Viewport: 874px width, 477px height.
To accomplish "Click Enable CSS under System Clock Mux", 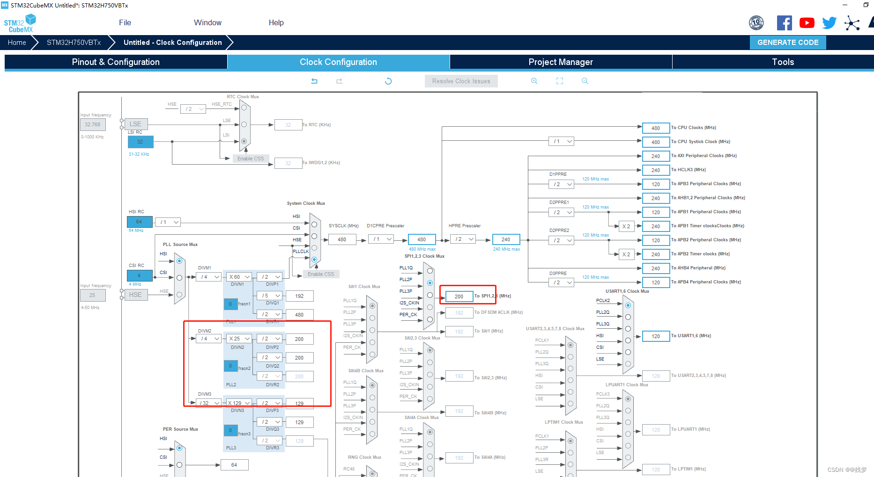I will click(x=321, y=274).
